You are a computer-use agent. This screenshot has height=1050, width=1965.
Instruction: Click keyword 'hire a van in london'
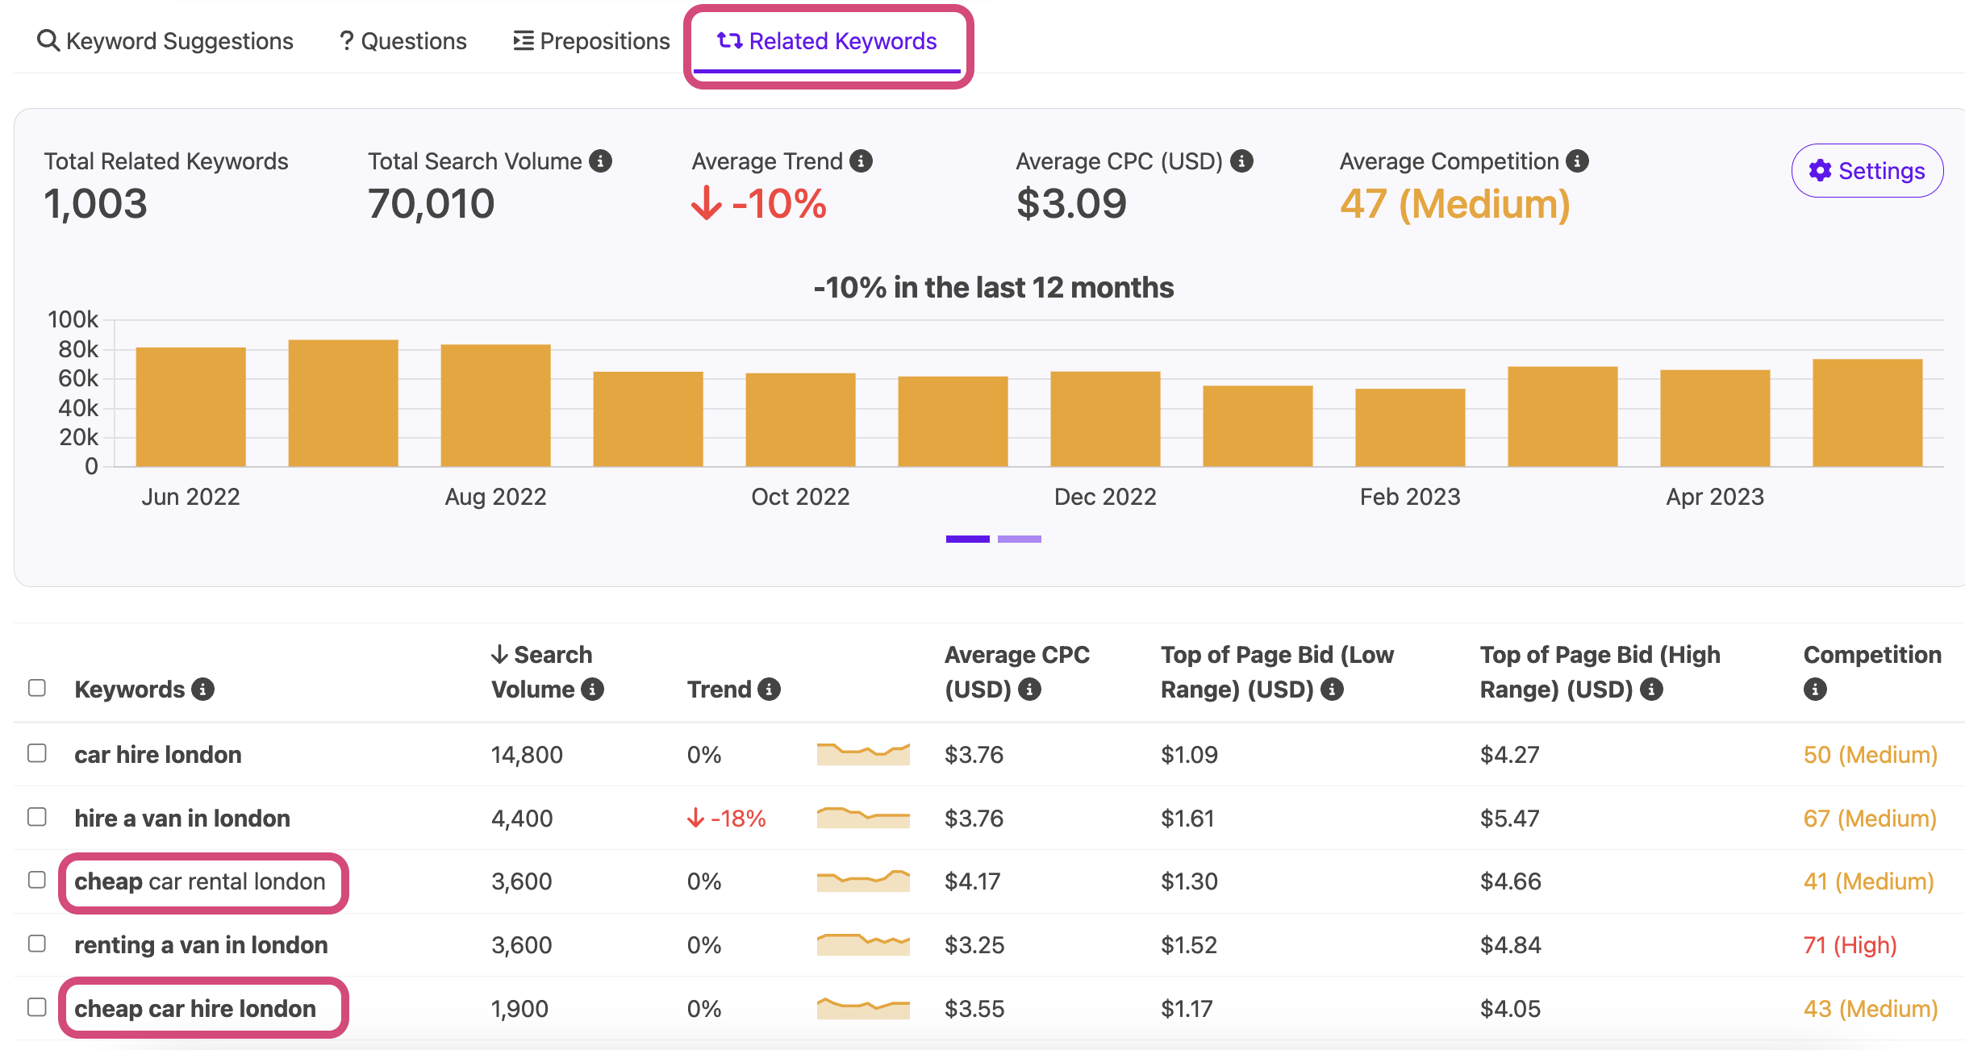pyautogui.click(x=182, y=819)
